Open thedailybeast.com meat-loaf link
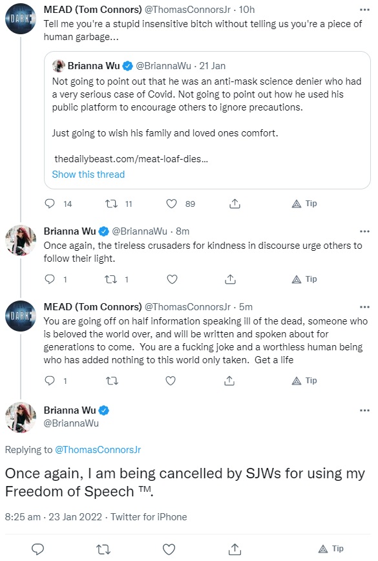Screen dimensions: 378x561 (x=131, y=159)
